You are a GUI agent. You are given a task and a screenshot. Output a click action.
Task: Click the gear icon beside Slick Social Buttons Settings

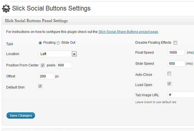[6, 9]
